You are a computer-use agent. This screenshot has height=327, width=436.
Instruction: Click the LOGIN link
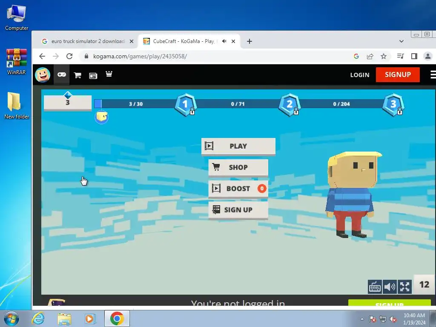coord(360,75)
